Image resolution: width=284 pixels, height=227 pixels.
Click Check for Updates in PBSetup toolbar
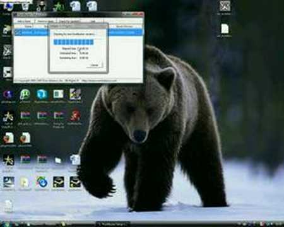tap(69, 21)
